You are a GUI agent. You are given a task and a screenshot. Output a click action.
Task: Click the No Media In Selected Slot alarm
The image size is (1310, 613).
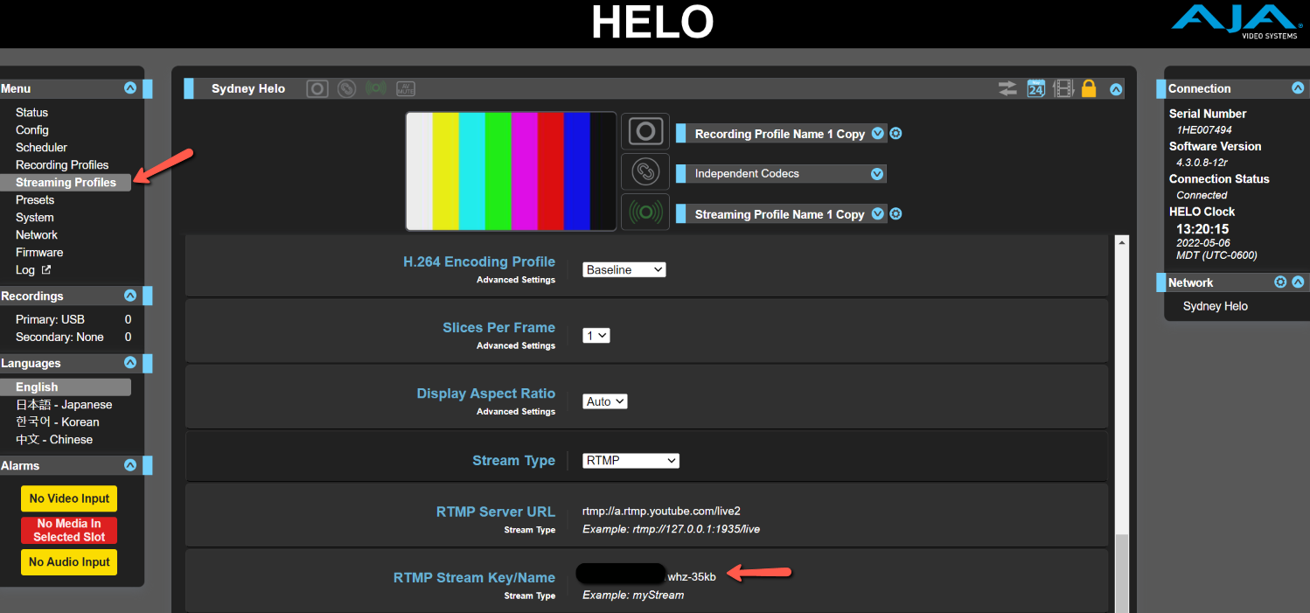(x=69, y=530)
